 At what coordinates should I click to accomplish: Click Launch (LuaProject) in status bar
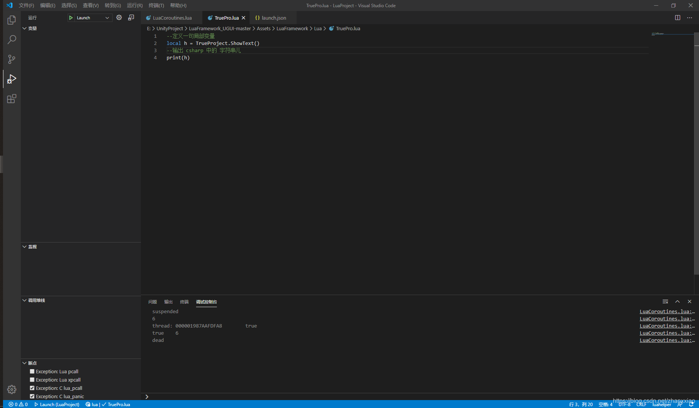(x=57, y=404)
